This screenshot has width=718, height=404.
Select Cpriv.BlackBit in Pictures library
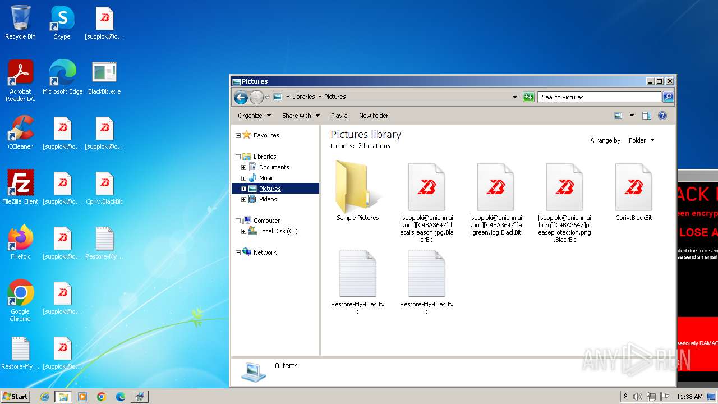point(633,192)
